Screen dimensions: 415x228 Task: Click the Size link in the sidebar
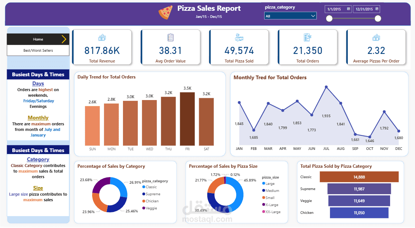(38, 188)
